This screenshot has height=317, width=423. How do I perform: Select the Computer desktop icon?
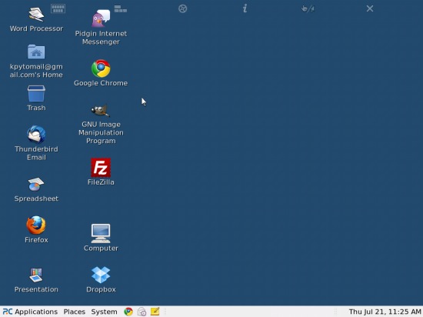coord(101,233)
